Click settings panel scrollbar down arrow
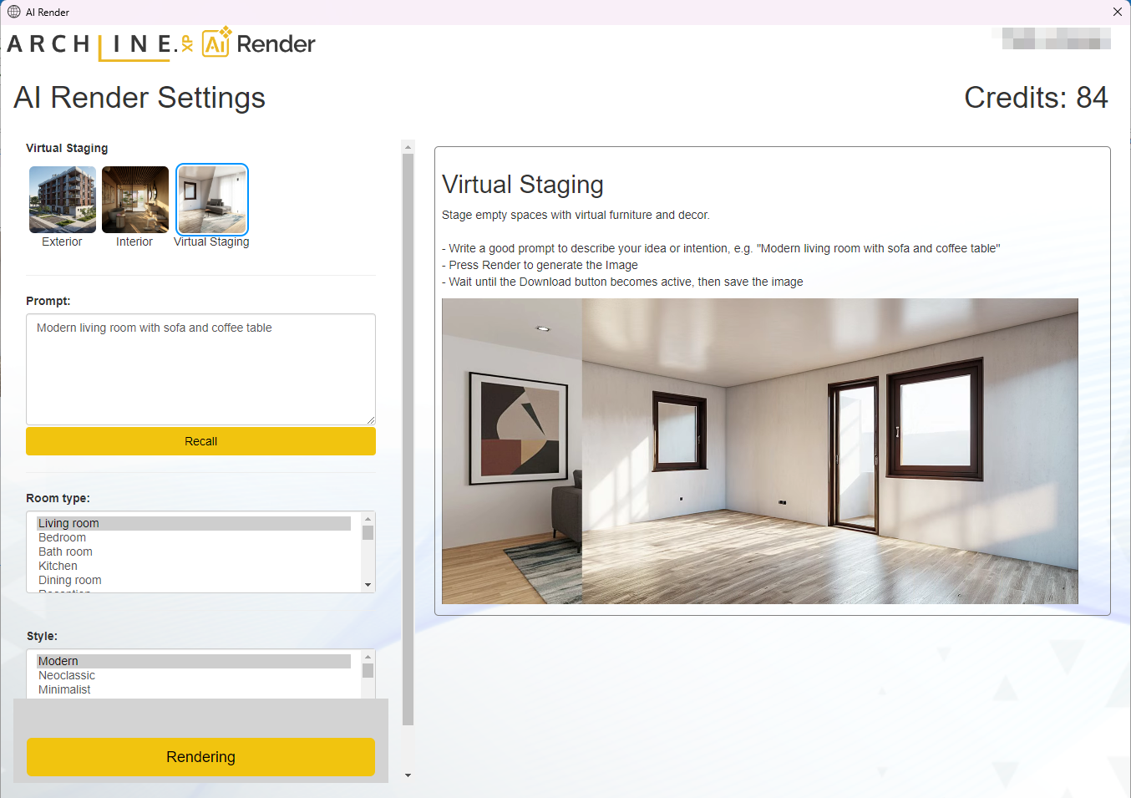Viewport: 1131px width, 798px height. (408, 775)
